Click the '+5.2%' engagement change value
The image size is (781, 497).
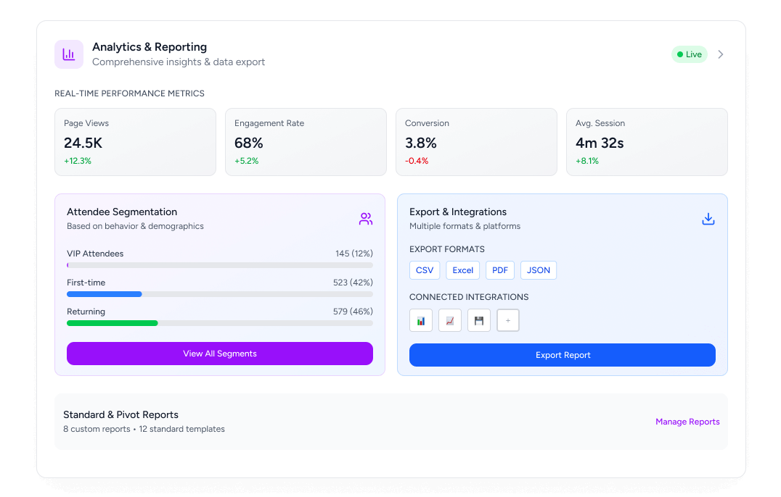[x=247, y=161]
